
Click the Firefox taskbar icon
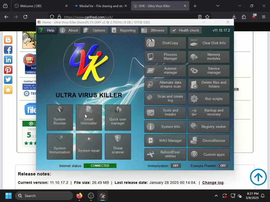tap(79, 196)
